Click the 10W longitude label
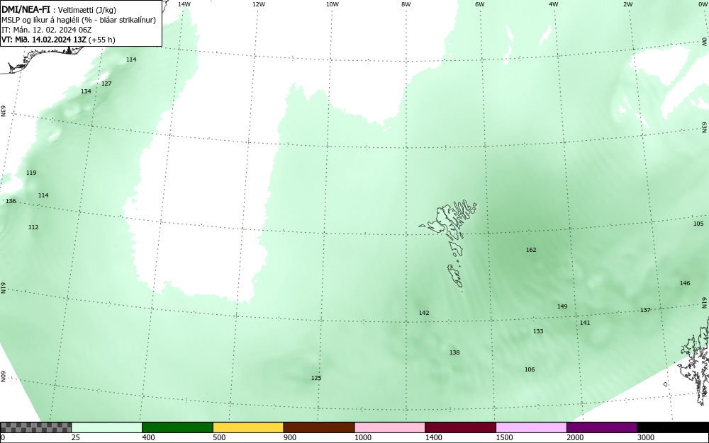 pyautogui.click(x=333, y=4)
